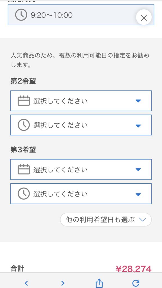Tap the calendar icon under 第3希望

coord(24,169)
